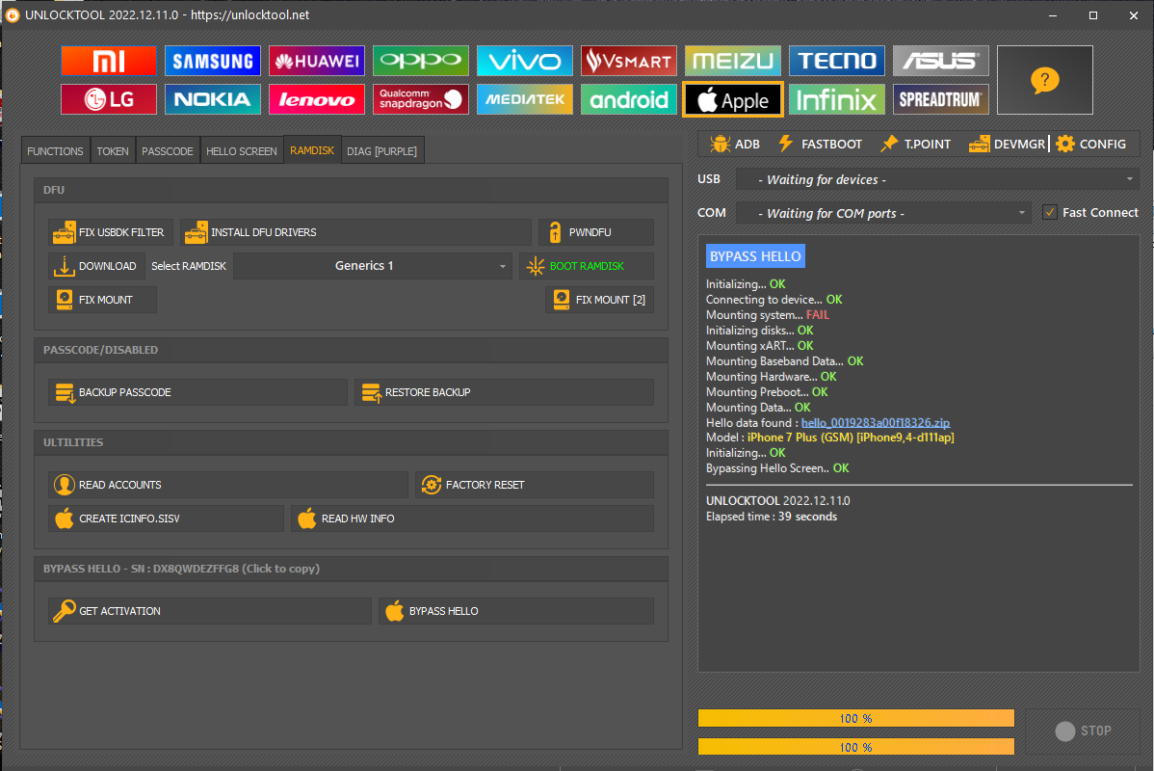Go to the HELLO SCREEN tab

(242, 151)
